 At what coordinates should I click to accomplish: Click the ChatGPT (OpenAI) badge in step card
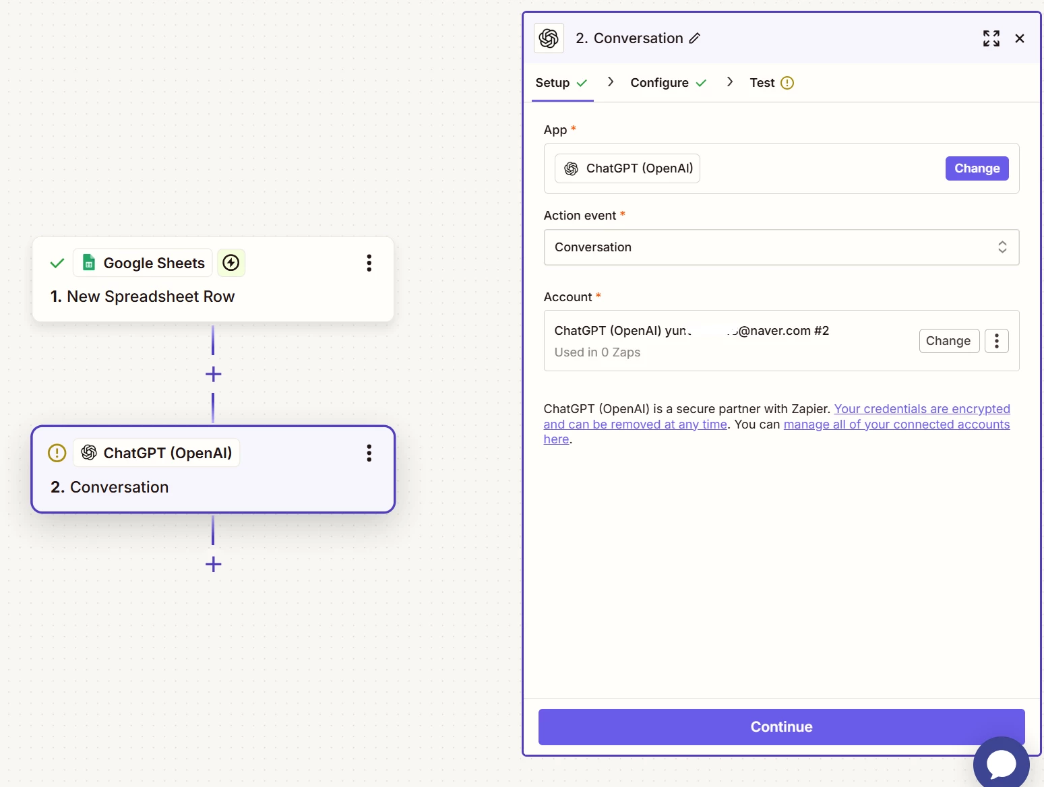click(156, 453)
